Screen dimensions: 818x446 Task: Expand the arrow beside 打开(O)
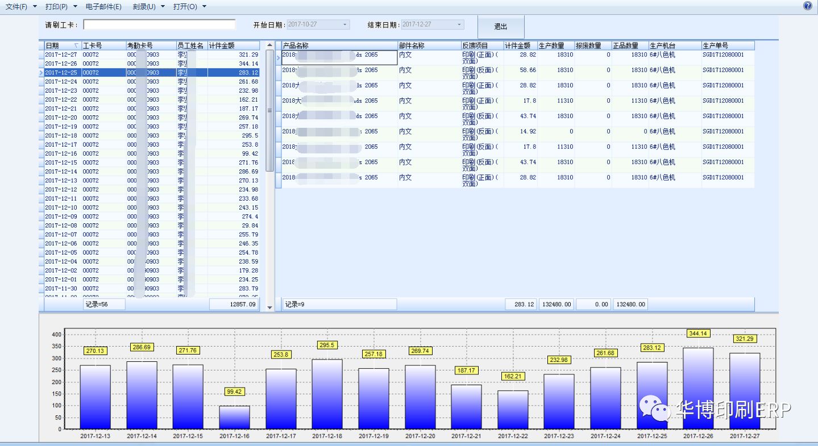coord(205,6)
